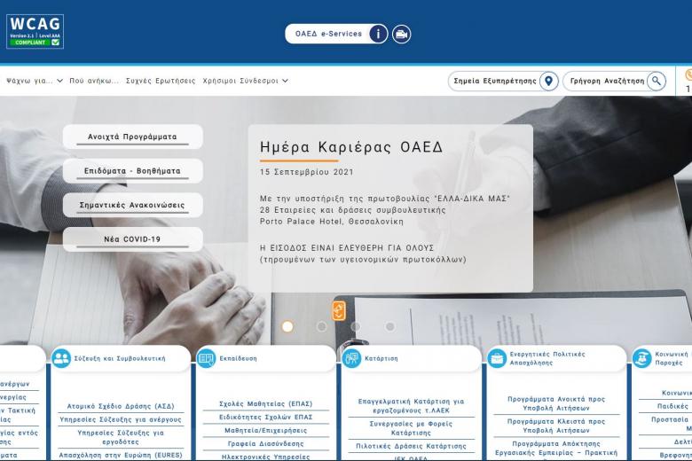The height and width of the screenshot is (461, 692).
Task: Select the second carousel slide dot
Action: pyautogui.click(x=322, y=326)
